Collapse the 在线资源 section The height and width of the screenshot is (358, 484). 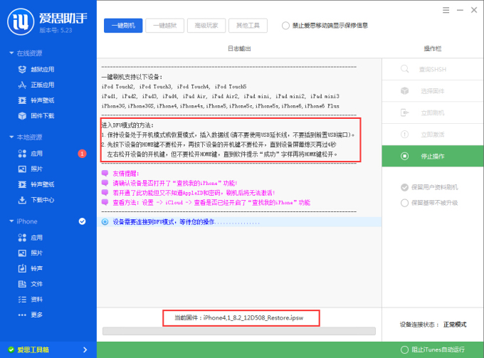11,53
